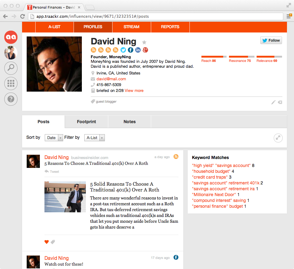Click the delete tag icon beside pencil

tap(280, 102)
